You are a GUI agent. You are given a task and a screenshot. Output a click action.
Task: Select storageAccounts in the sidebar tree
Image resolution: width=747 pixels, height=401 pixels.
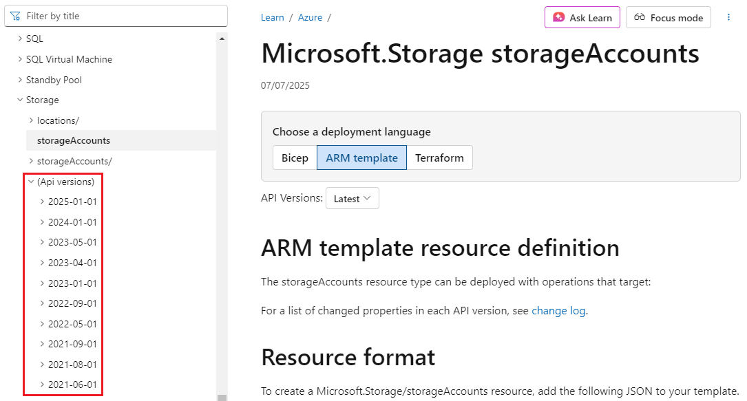[74, 140]
